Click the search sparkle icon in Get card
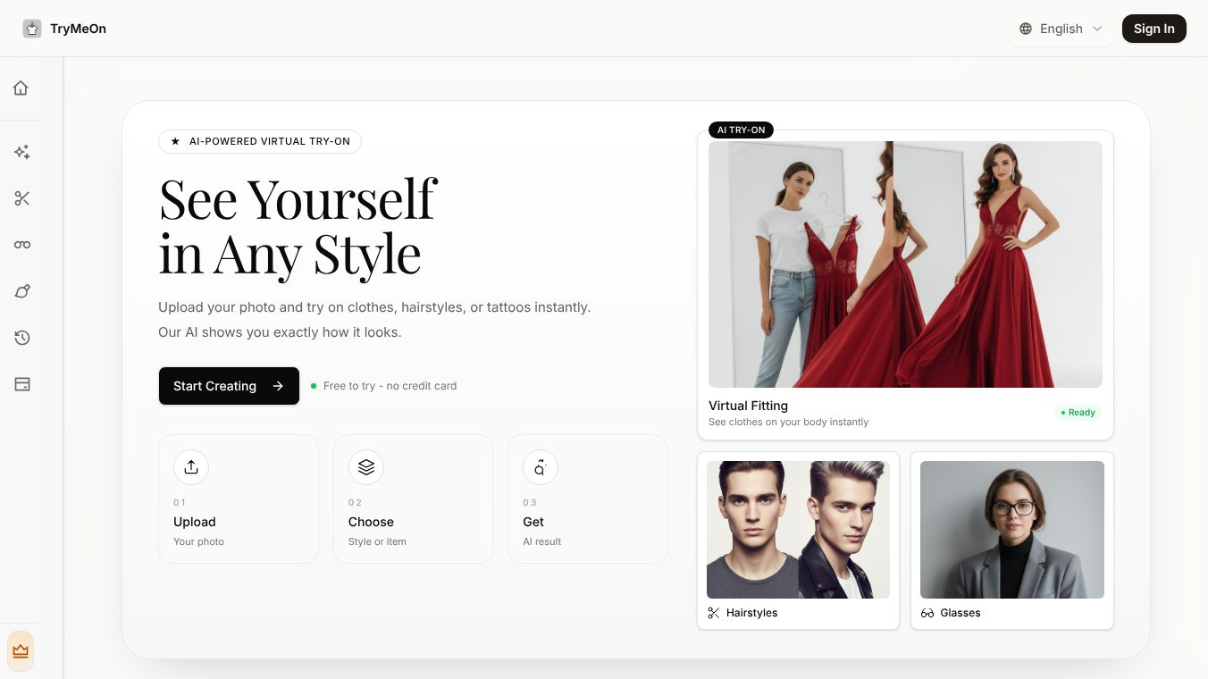 click(541, 467)
